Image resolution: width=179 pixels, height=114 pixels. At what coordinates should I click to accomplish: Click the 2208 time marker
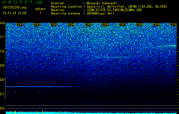coord(139,25)
